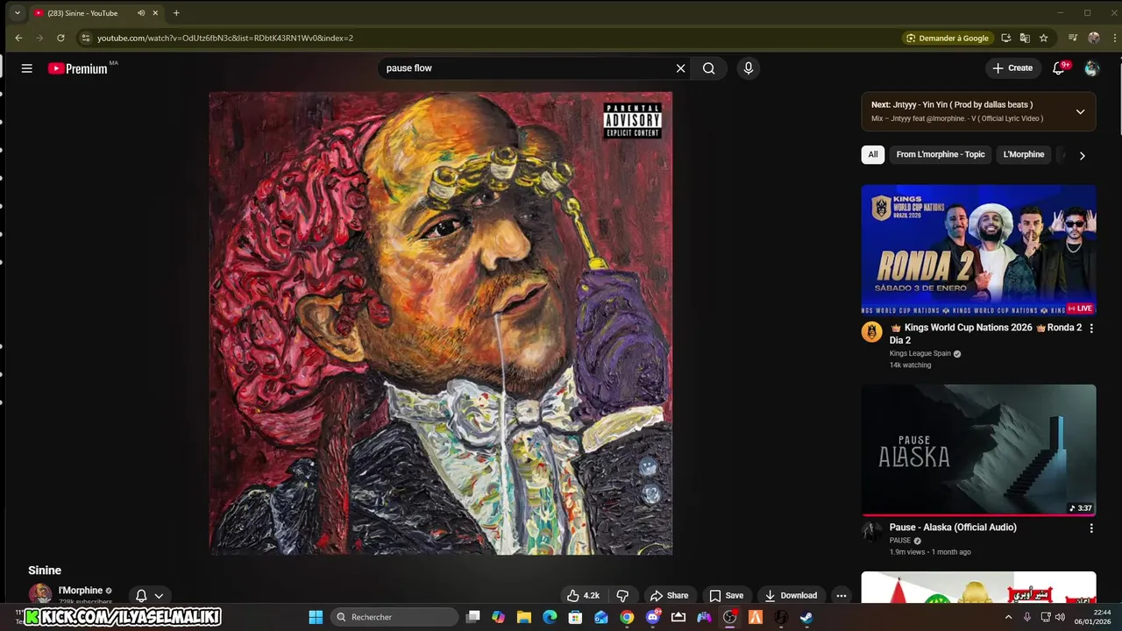Open Kings World Cup Nations thumbnail

978,250
